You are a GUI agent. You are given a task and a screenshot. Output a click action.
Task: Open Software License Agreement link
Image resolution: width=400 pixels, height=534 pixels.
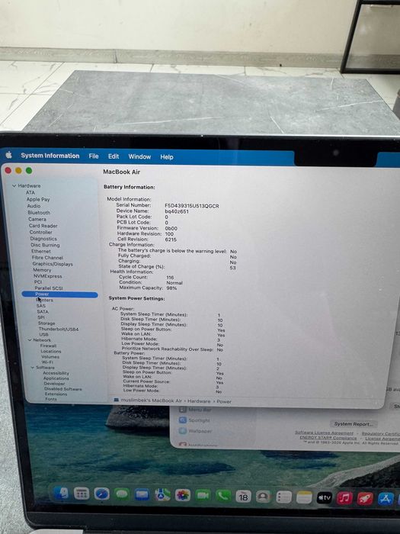(x=324, y=433)
